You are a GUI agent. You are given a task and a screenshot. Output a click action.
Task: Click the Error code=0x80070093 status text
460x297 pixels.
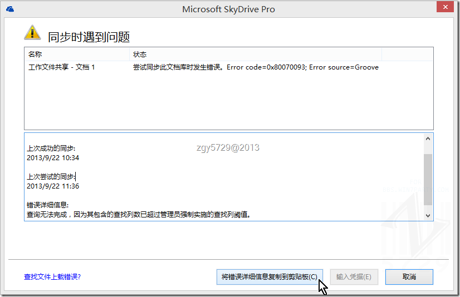click(x=256, y=67)
